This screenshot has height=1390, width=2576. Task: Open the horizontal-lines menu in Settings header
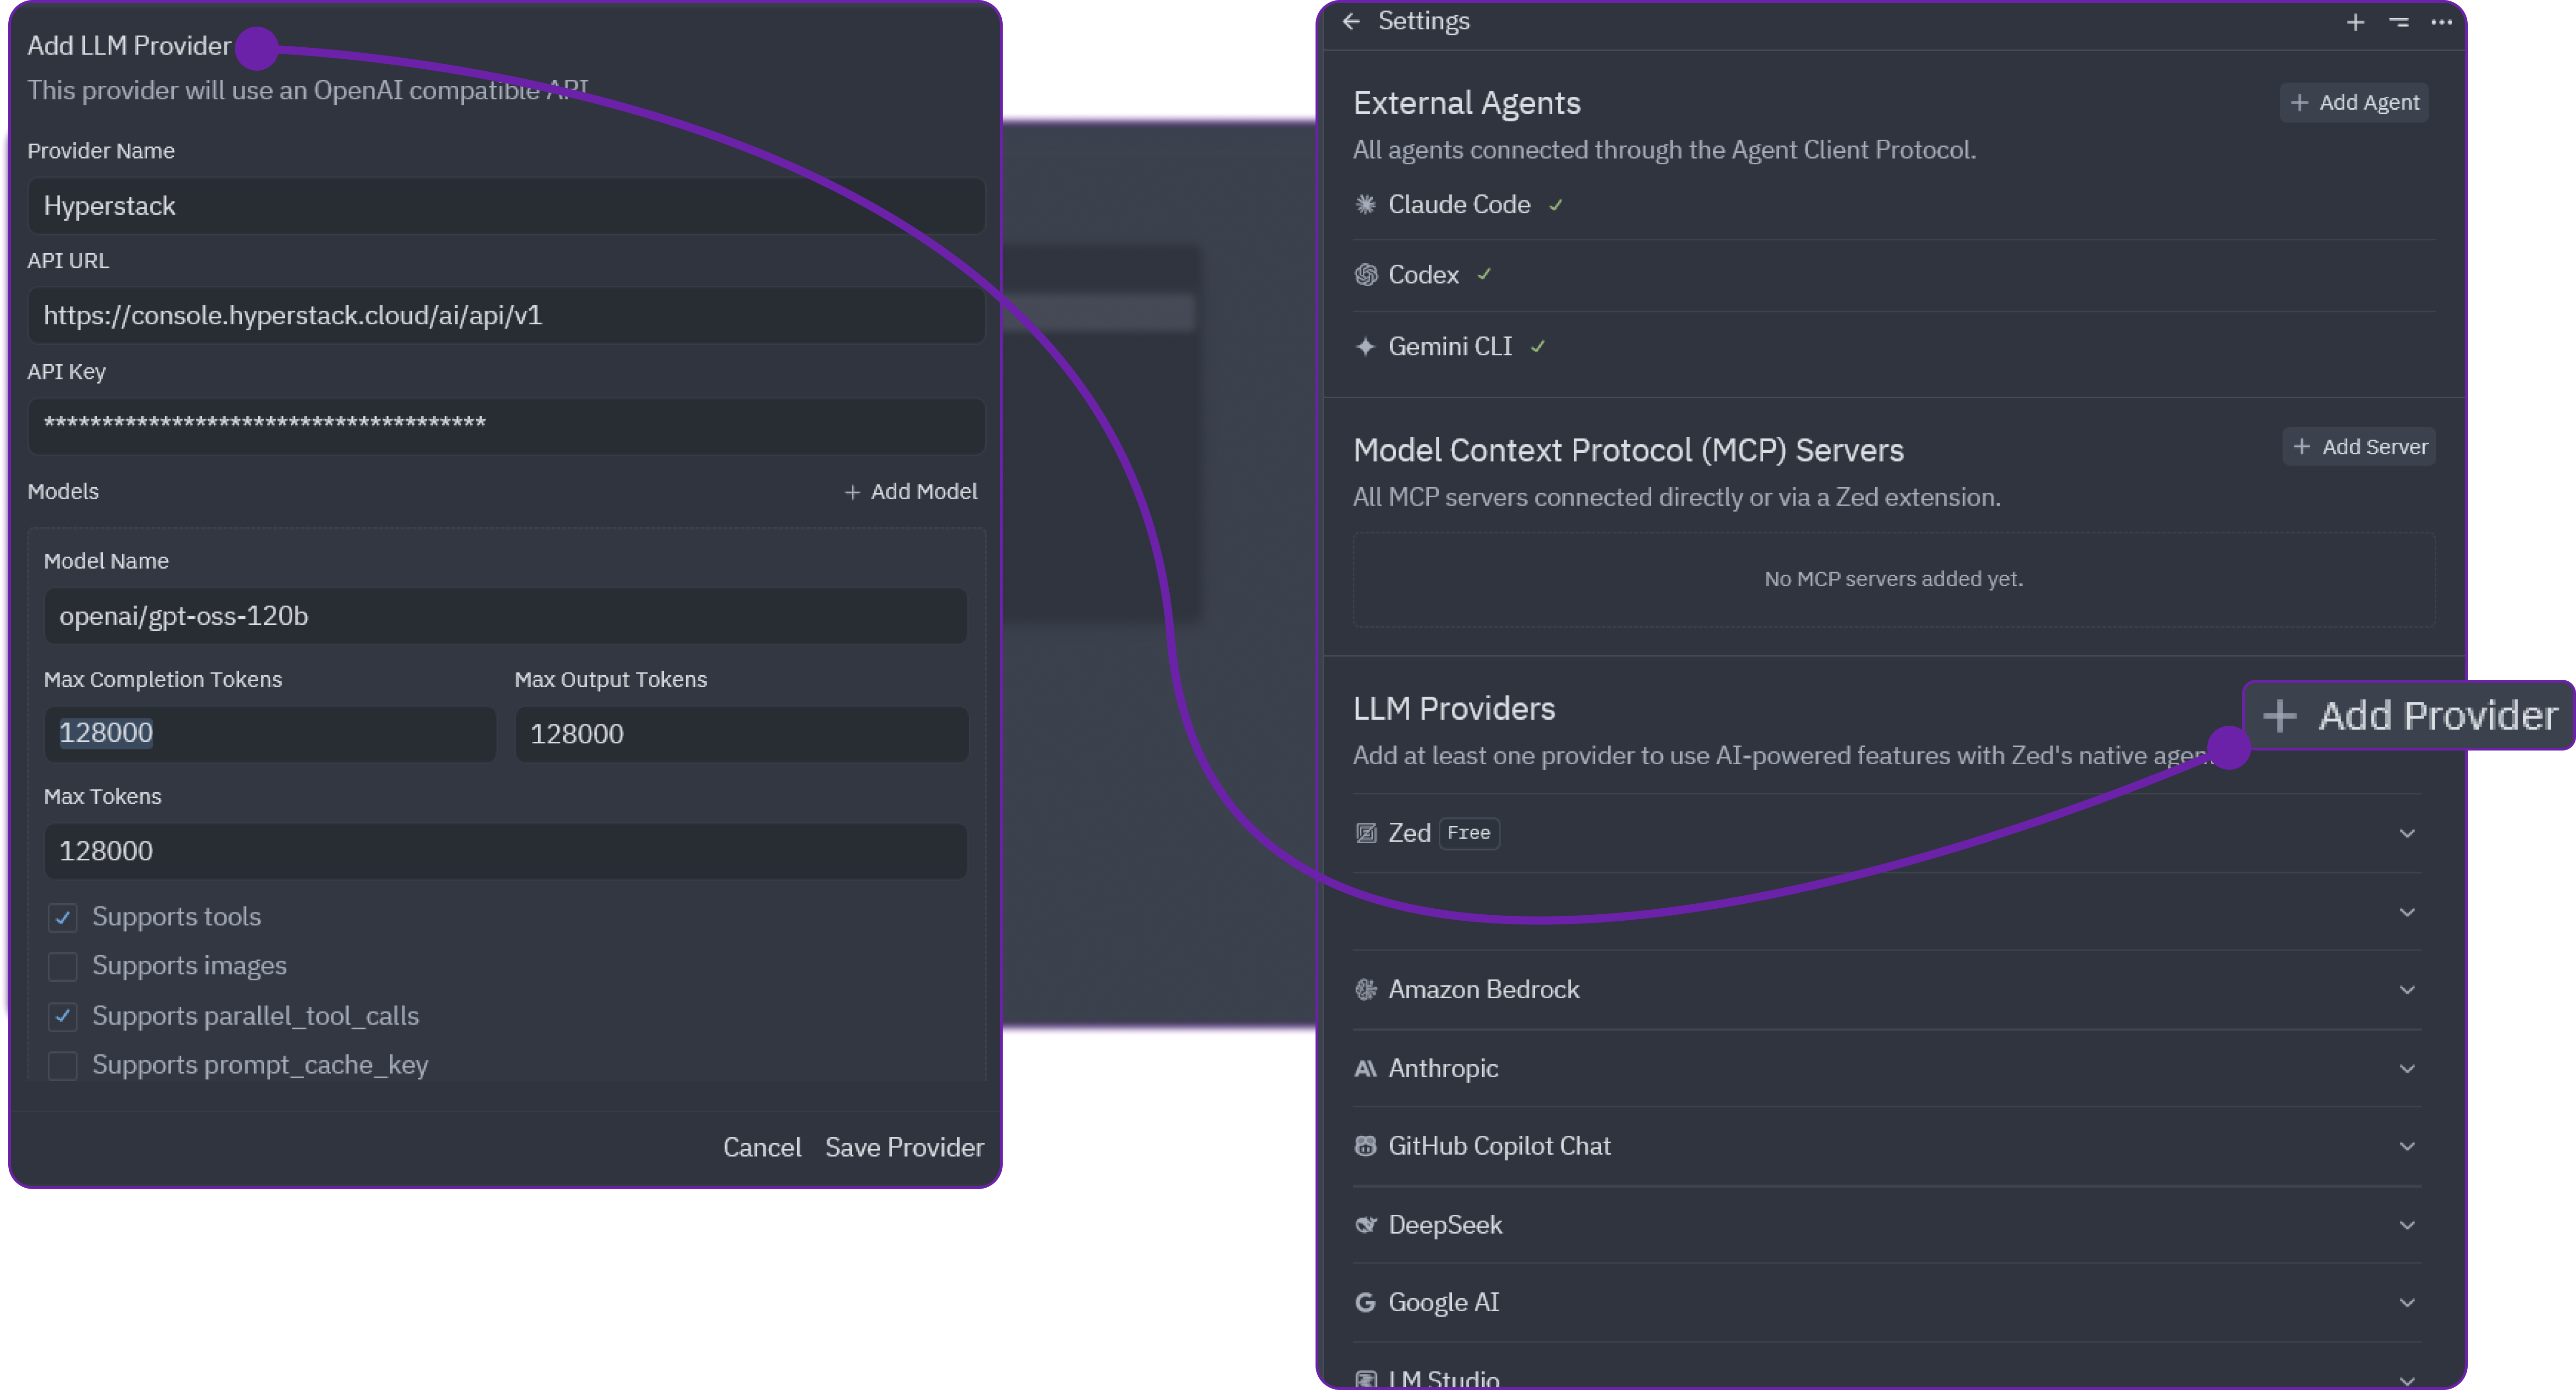coord(2398,21)
